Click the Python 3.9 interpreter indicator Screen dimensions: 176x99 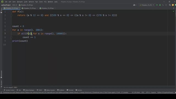pos(165,92)
